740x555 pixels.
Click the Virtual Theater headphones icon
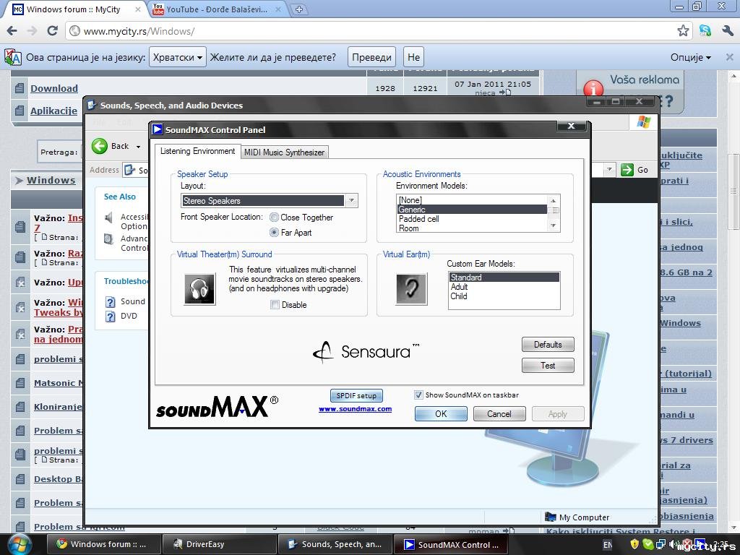[x=199, y=289]
